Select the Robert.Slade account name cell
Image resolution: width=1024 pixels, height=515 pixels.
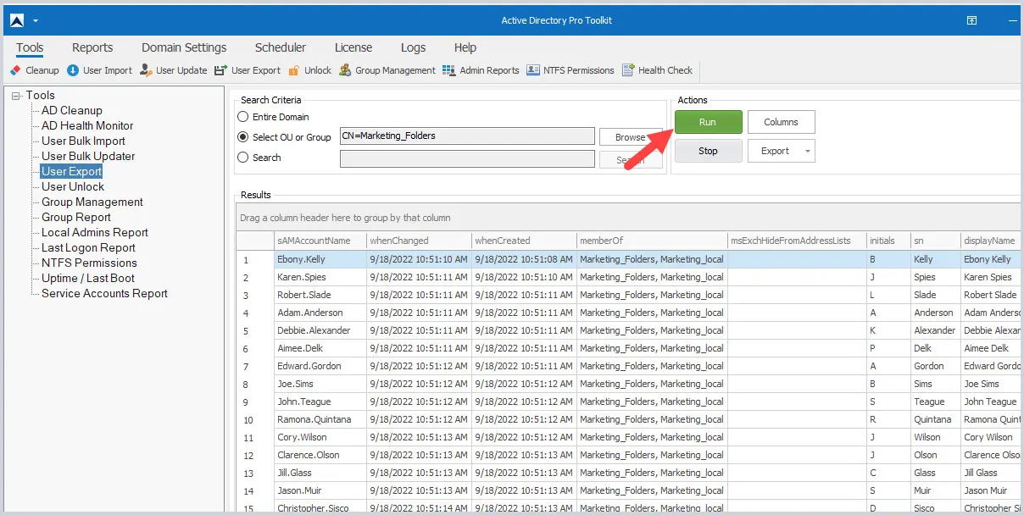click(x=320, y=295)
